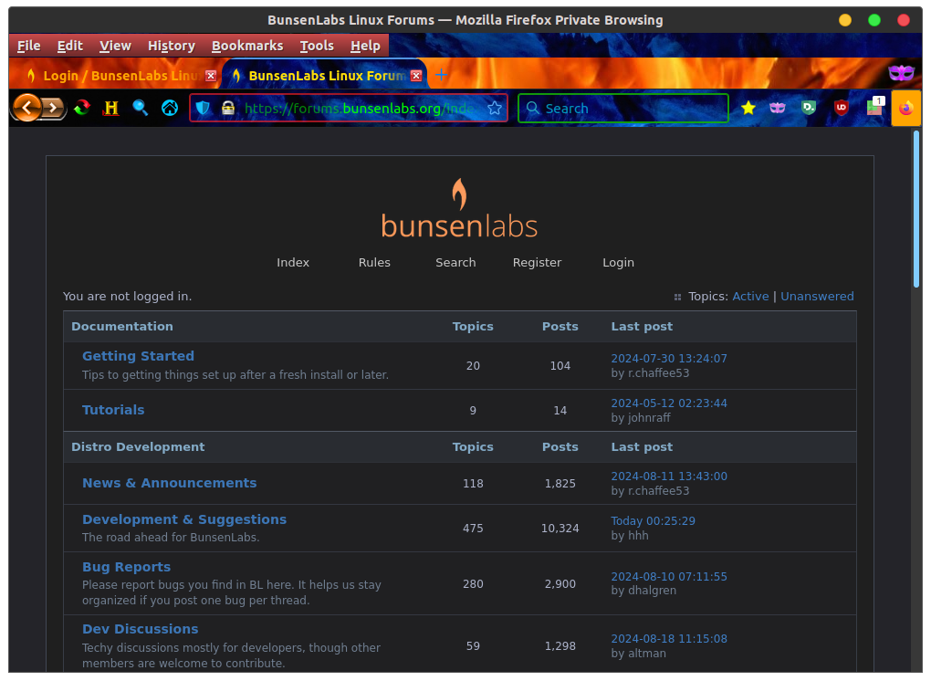Open the Bug Reports forum

pyautogui.click(x=127, y=567)
